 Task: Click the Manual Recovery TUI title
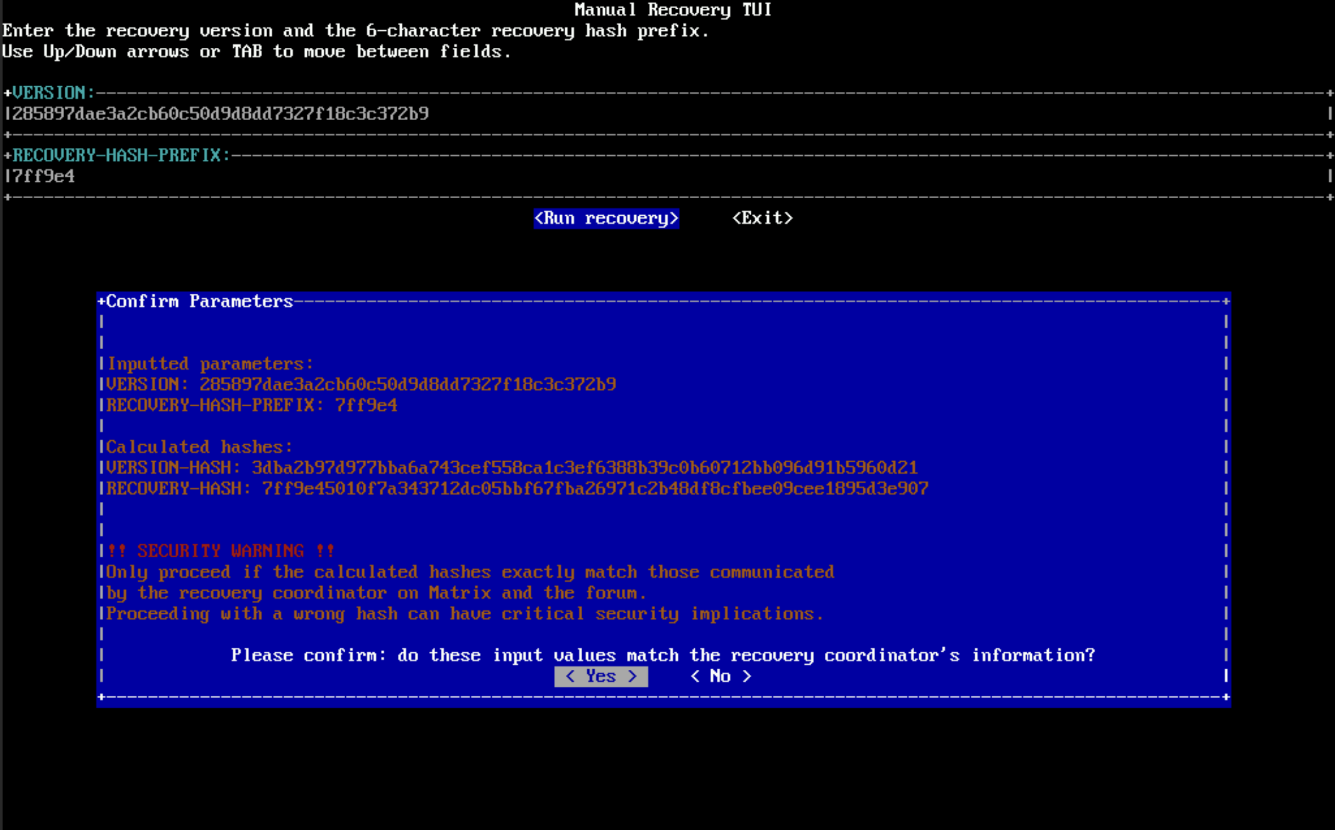(673, 10)
